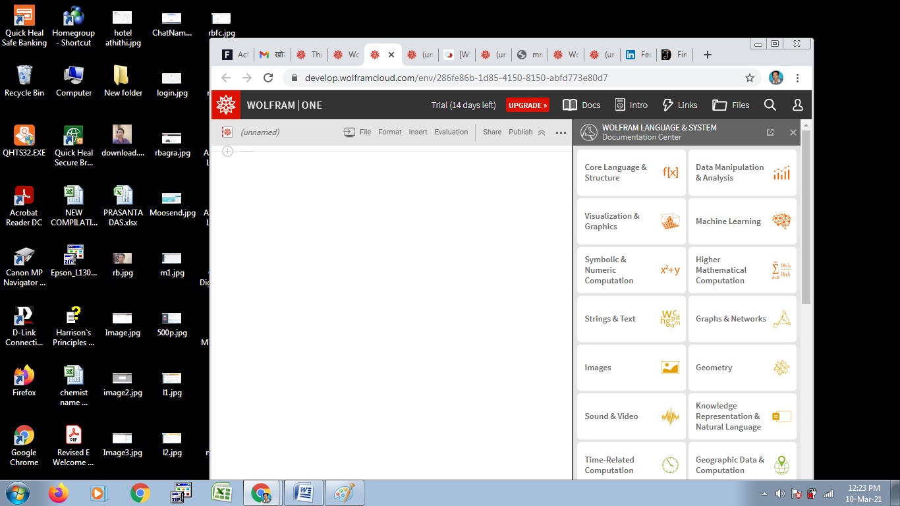Open the three-dots more options menu
The width and height of the screenshot is (900, 506).
pos(561,132)
